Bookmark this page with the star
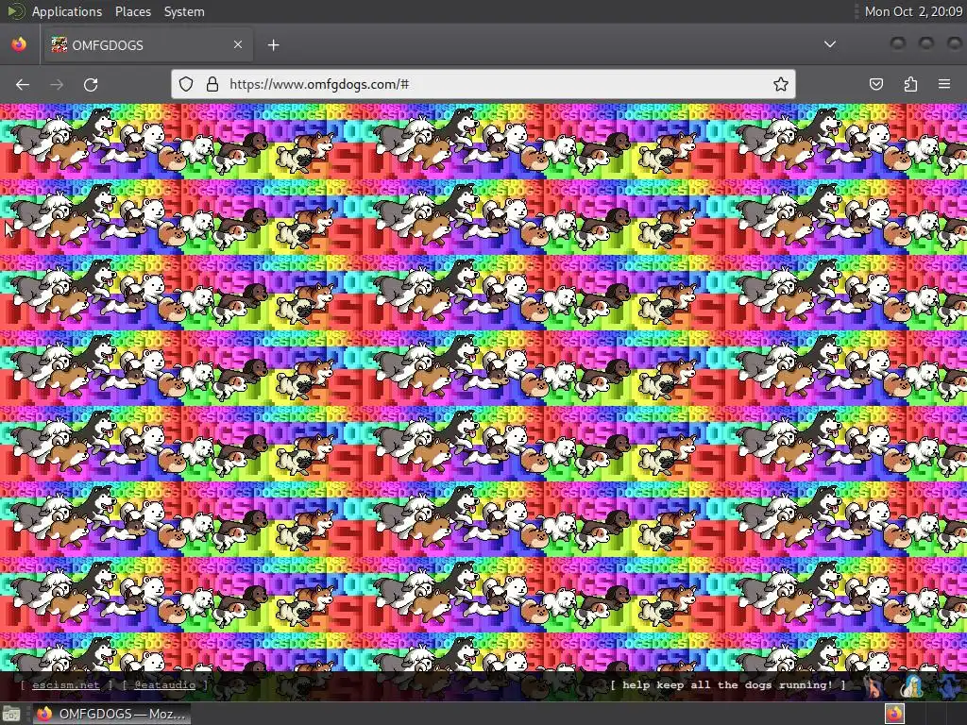 coord(781,84)
